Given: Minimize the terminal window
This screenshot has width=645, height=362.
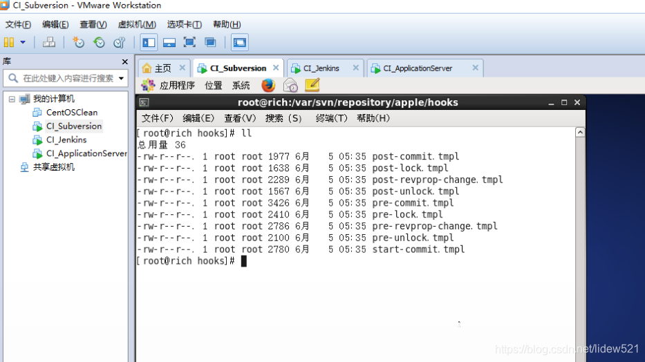Looking at the screenshot, I should (551, 103).
